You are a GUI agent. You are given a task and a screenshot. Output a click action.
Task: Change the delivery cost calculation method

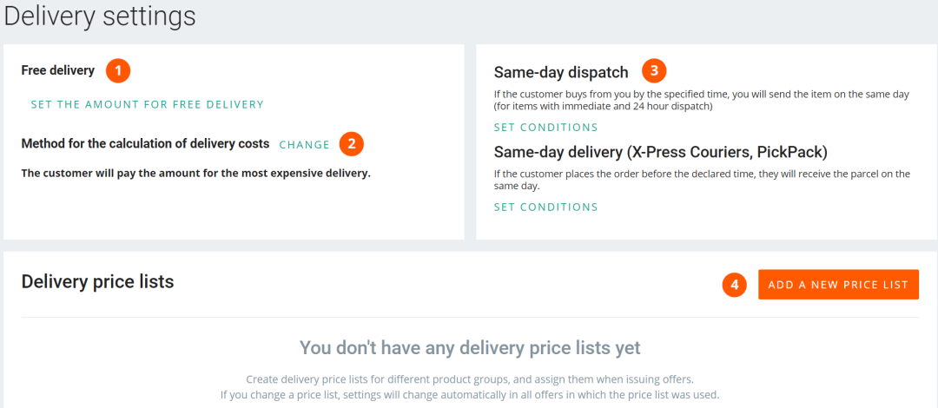click(x=304, y=145)
